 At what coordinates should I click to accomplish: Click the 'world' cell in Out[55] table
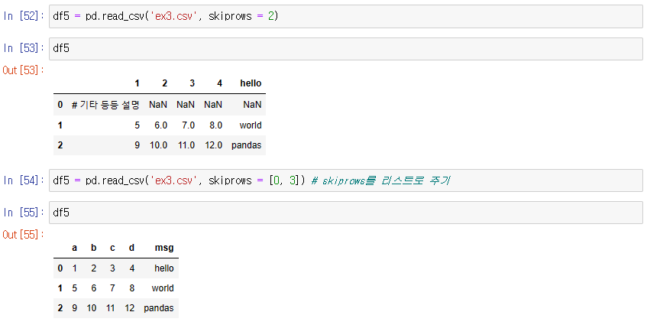163,288
